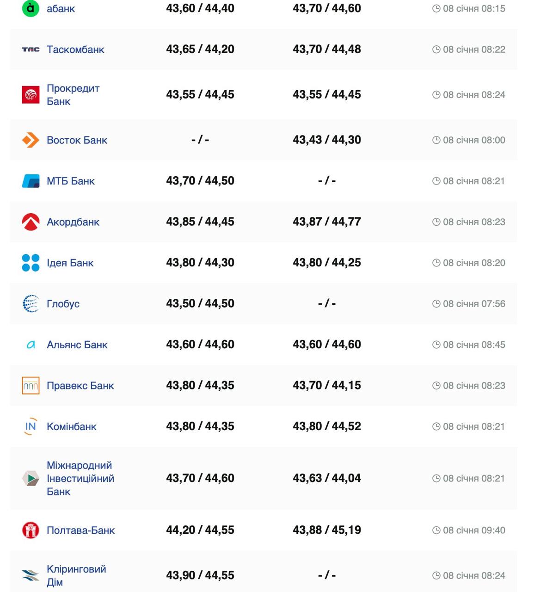The image size is (534, 592).
Task: Open the Кліринговий Дім link
Action: click(x=76, y=575)
